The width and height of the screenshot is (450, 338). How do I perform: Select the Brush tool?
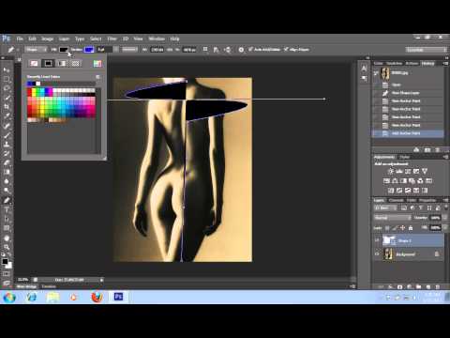[x=7, y=135]
